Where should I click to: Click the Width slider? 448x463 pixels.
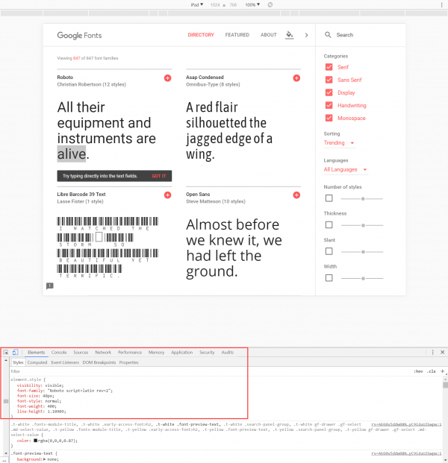(x=362, y=278)
